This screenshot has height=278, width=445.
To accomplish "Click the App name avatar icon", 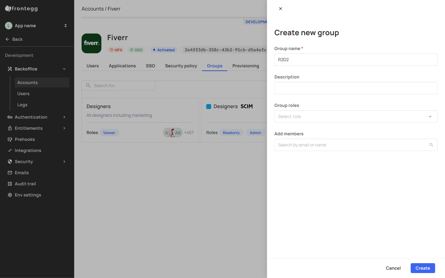I will click(9, 26).
